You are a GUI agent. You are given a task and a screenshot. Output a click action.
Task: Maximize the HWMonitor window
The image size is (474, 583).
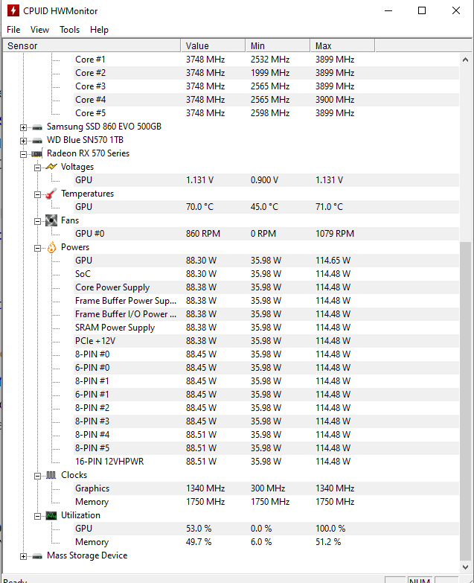coord(422,10)
